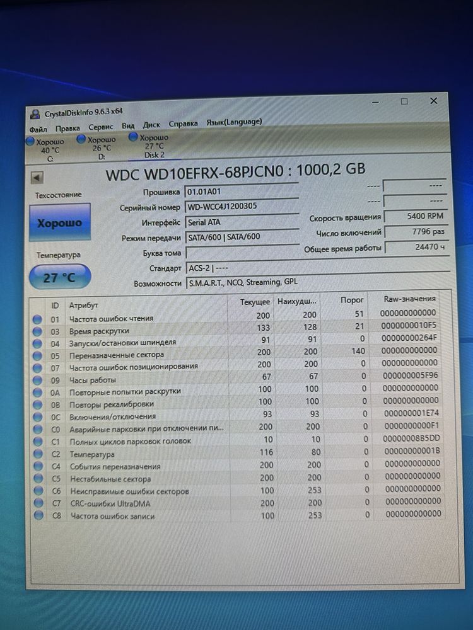Viewport: 473px width, 630px height.
Task: Click status dot of attribute C1 циклов парковок головок
Action: coord(38,441)
